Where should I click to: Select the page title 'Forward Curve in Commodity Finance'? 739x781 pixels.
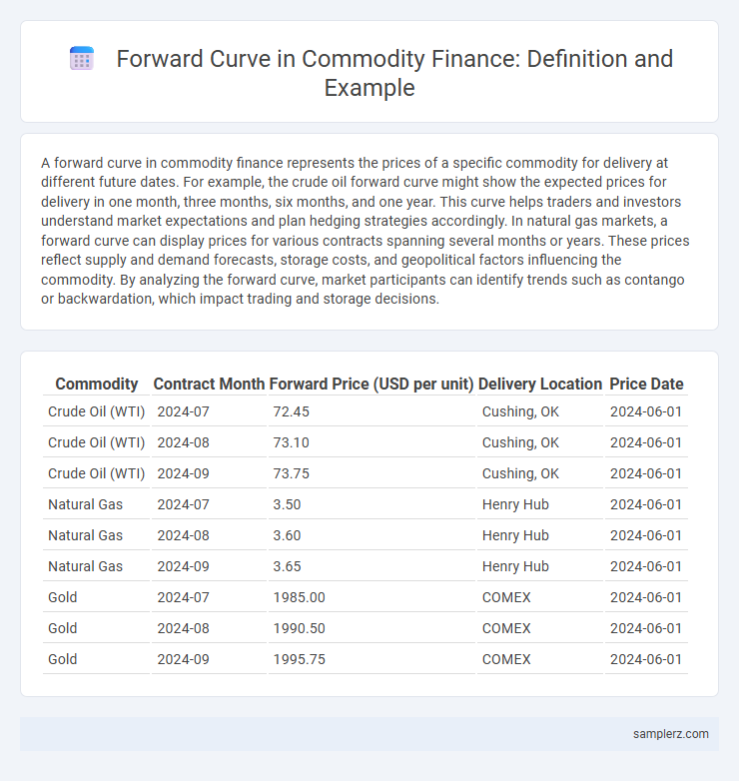click(317, 59)
